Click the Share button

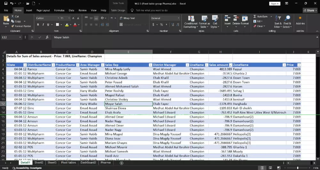point(310,10)
